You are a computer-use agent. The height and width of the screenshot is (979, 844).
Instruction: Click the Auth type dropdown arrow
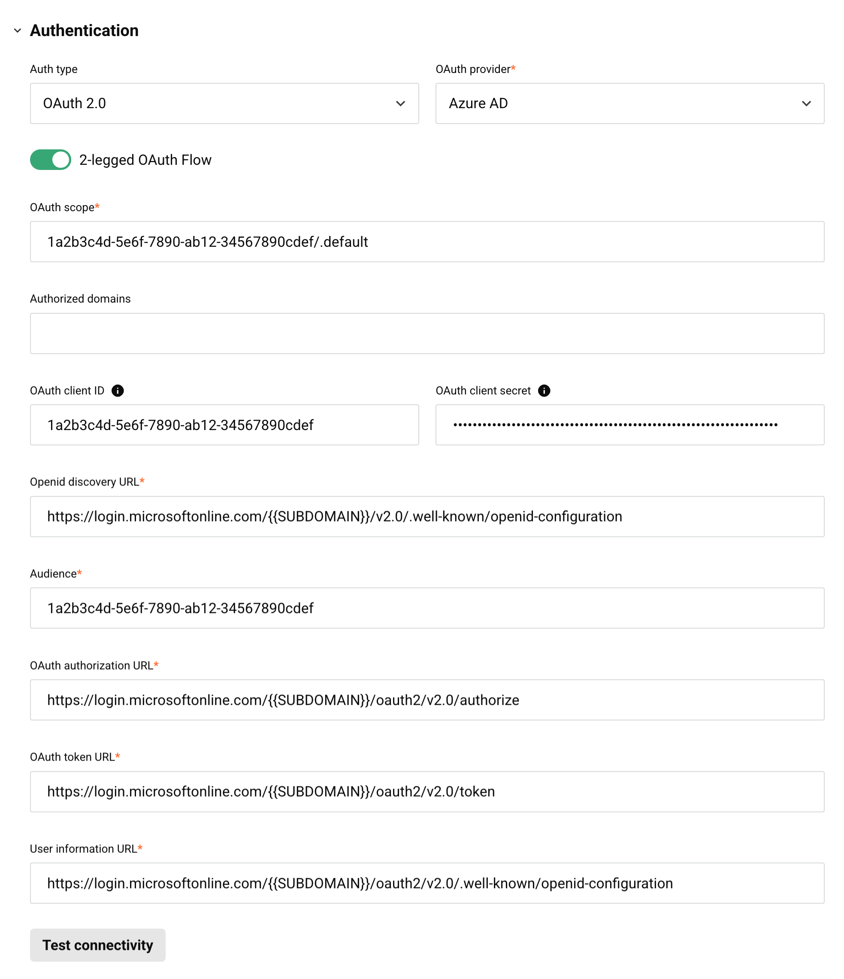coord(400,103)
